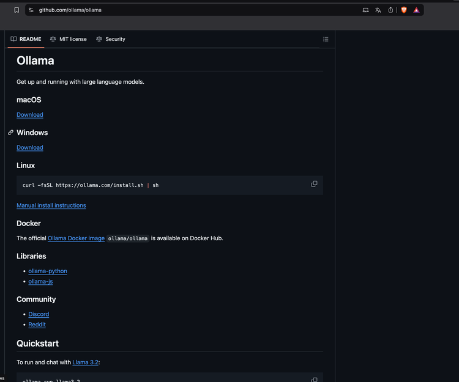Open the Reddit community link

[x=37, y=325]
